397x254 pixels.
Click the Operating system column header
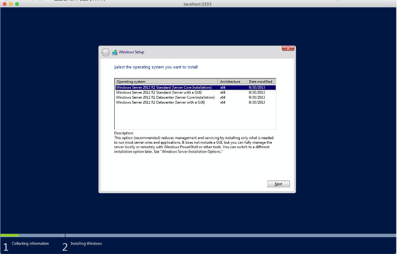[x=166, y=82]
